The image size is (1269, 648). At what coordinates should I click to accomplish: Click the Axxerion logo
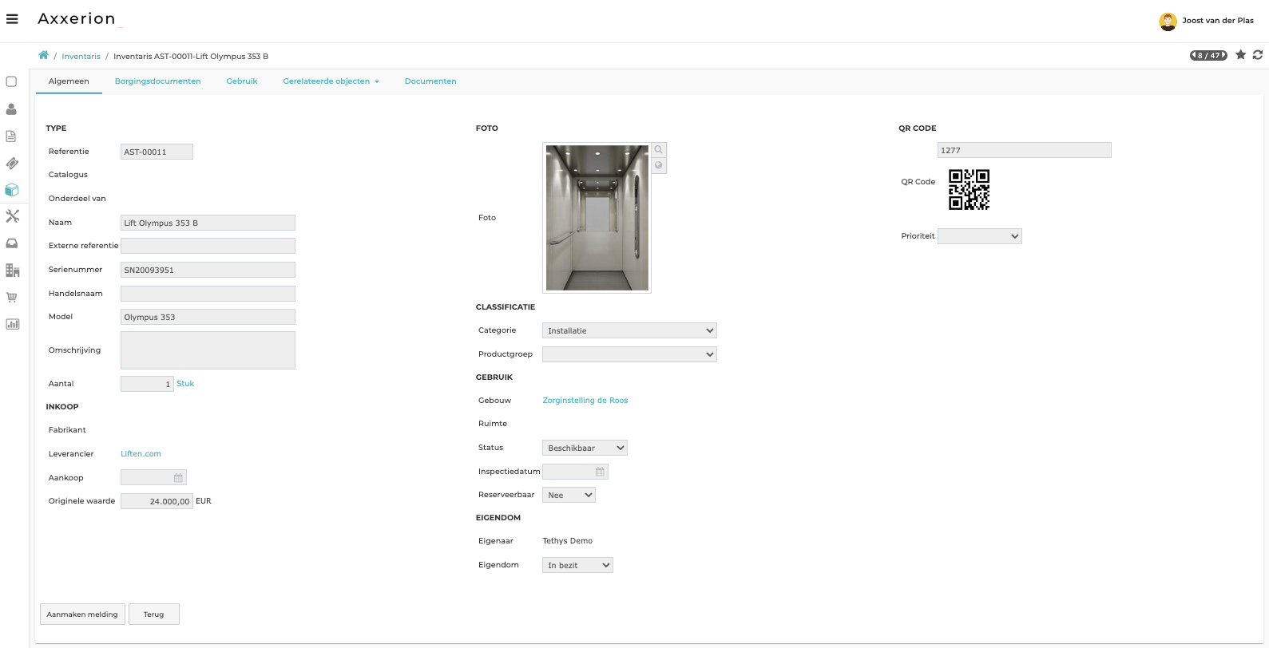[77, 18]
